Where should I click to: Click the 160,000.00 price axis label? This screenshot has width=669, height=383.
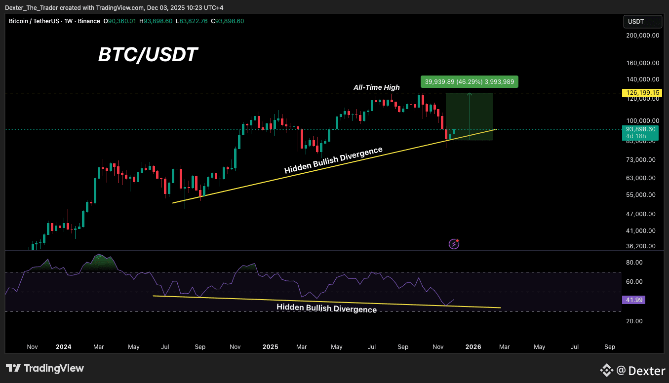coord(642,63)
